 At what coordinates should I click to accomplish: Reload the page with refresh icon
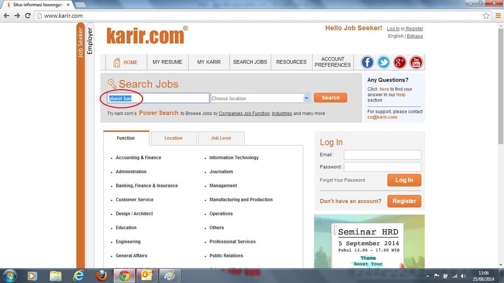[28, 16]
